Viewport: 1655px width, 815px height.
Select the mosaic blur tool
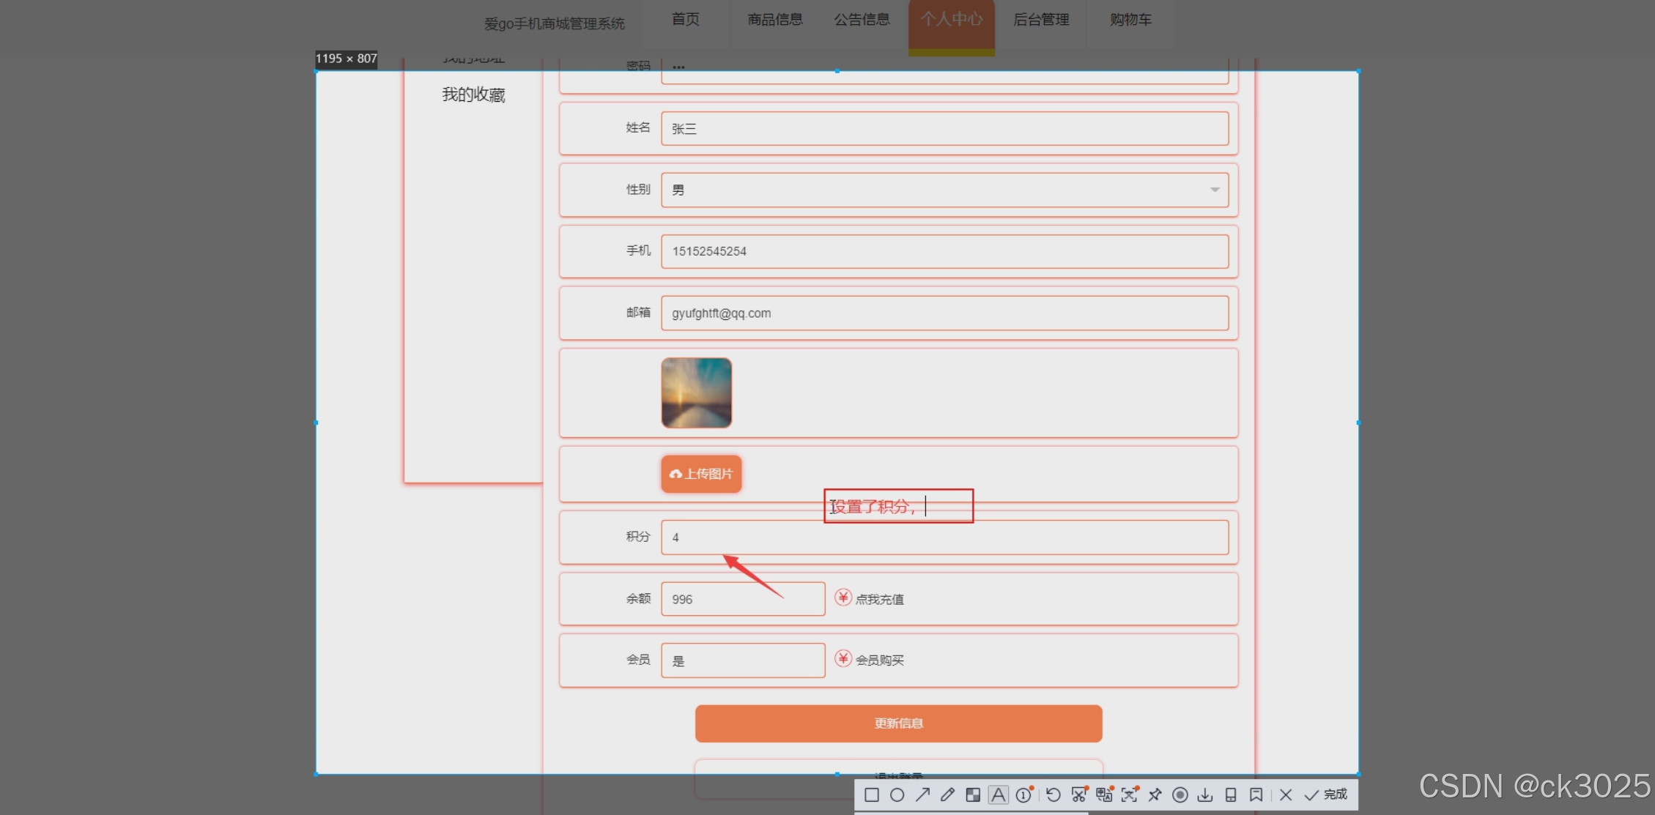973,795
